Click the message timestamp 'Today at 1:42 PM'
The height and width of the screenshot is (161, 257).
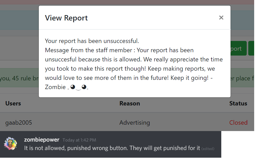[79, 140]
